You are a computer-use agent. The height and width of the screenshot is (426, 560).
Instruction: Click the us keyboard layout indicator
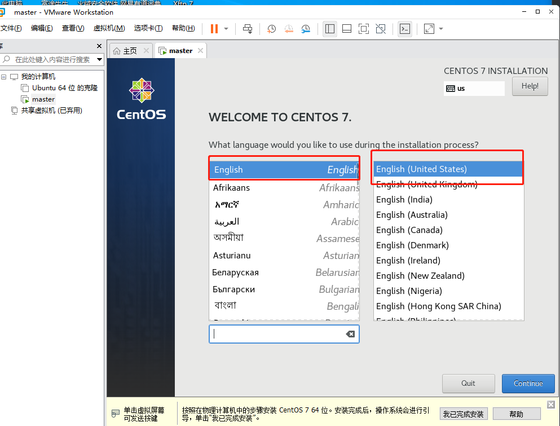474,88
